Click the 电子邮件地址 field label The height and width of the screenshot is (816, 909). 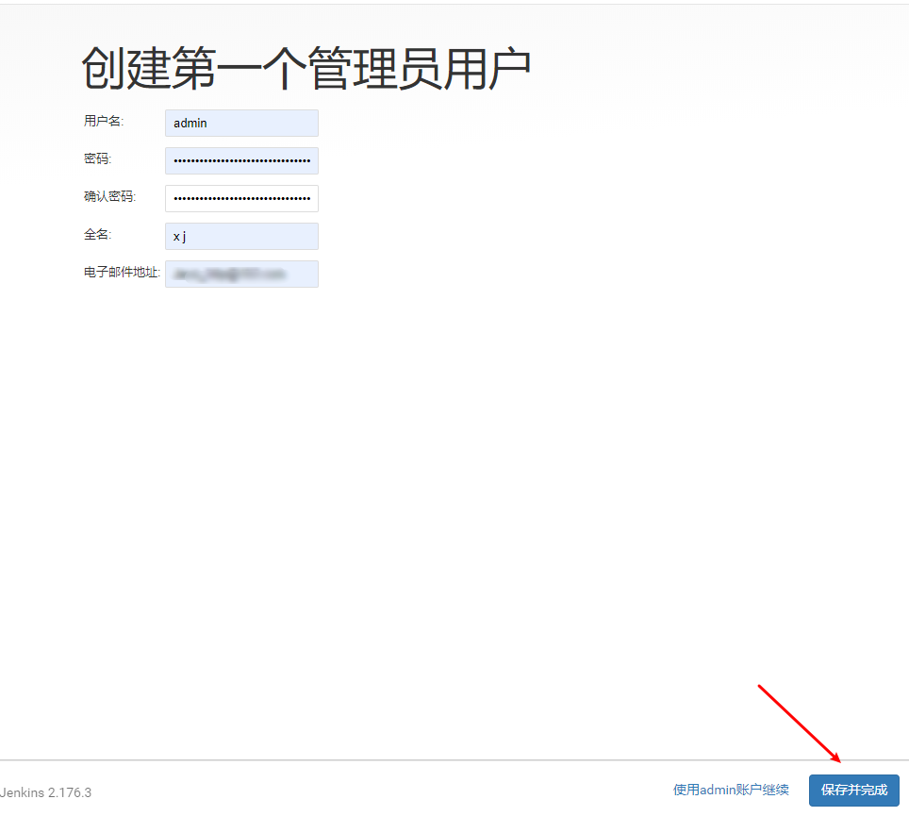point(121,273)
